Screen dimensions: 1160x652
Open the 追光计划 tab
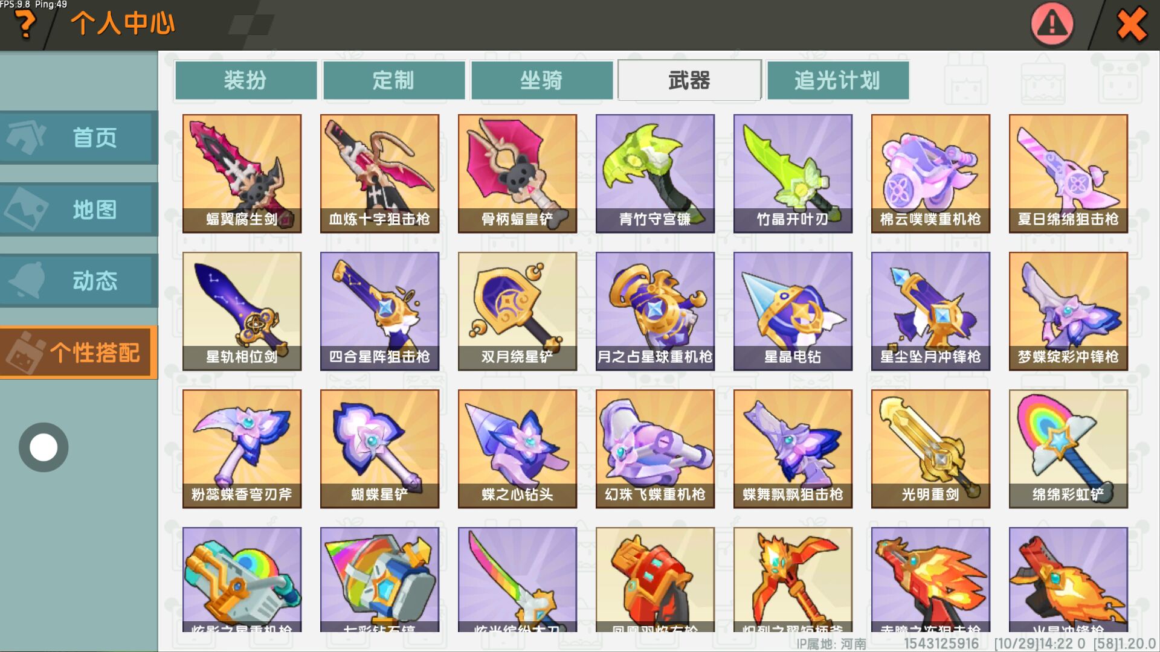[x=837, y=80]
